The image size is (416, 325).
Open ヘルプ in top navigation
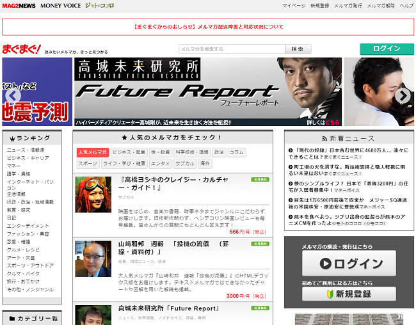(406, 6)
